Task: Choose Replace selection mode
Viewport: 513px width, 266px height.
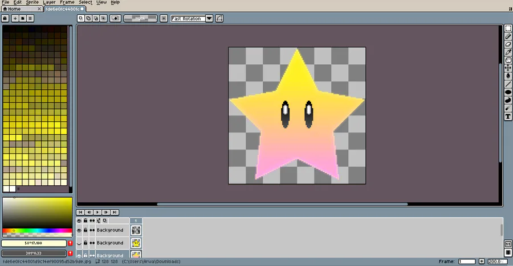Action: click(81, 18)
